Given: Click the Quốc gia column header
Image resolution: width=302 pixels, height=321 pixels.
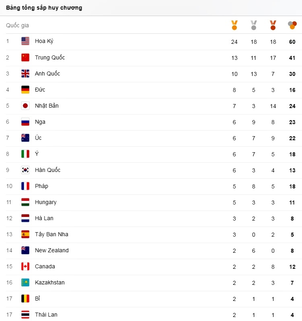Looking at the screenshot, I should tap(17, 25).
